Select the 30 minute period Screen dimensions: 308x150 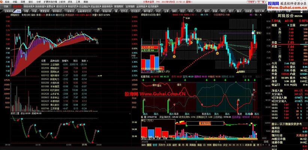click(234, 145)
